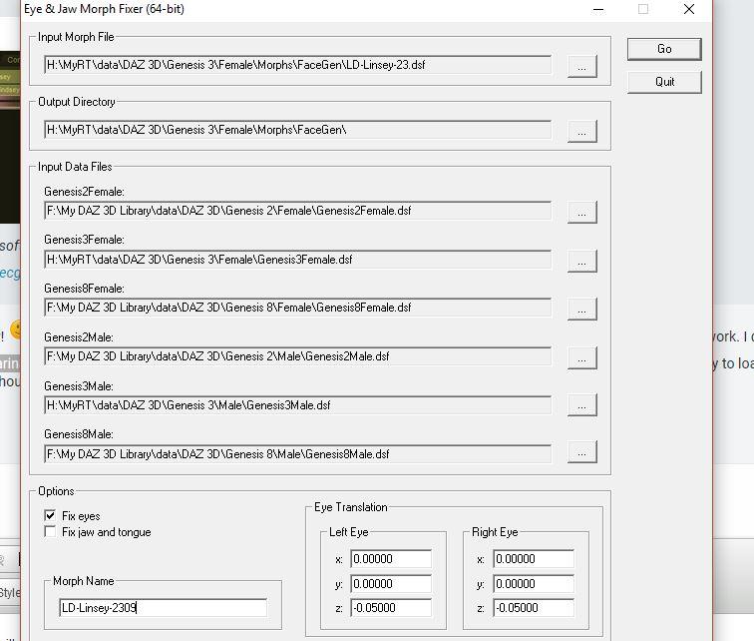Edit Right Eye z translation value
The width and height of the screenshot is (754, 641).
tap(534, 608)
